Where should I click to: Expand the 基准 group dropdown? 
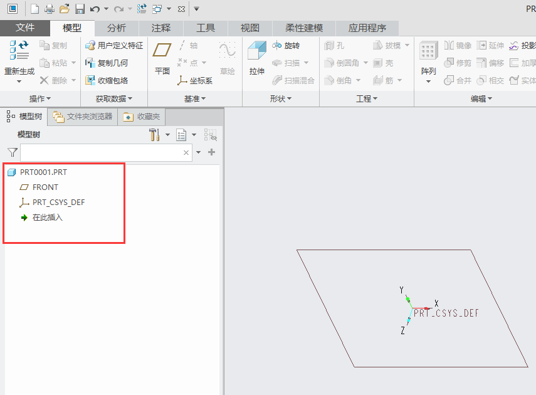tap(195, 99)
